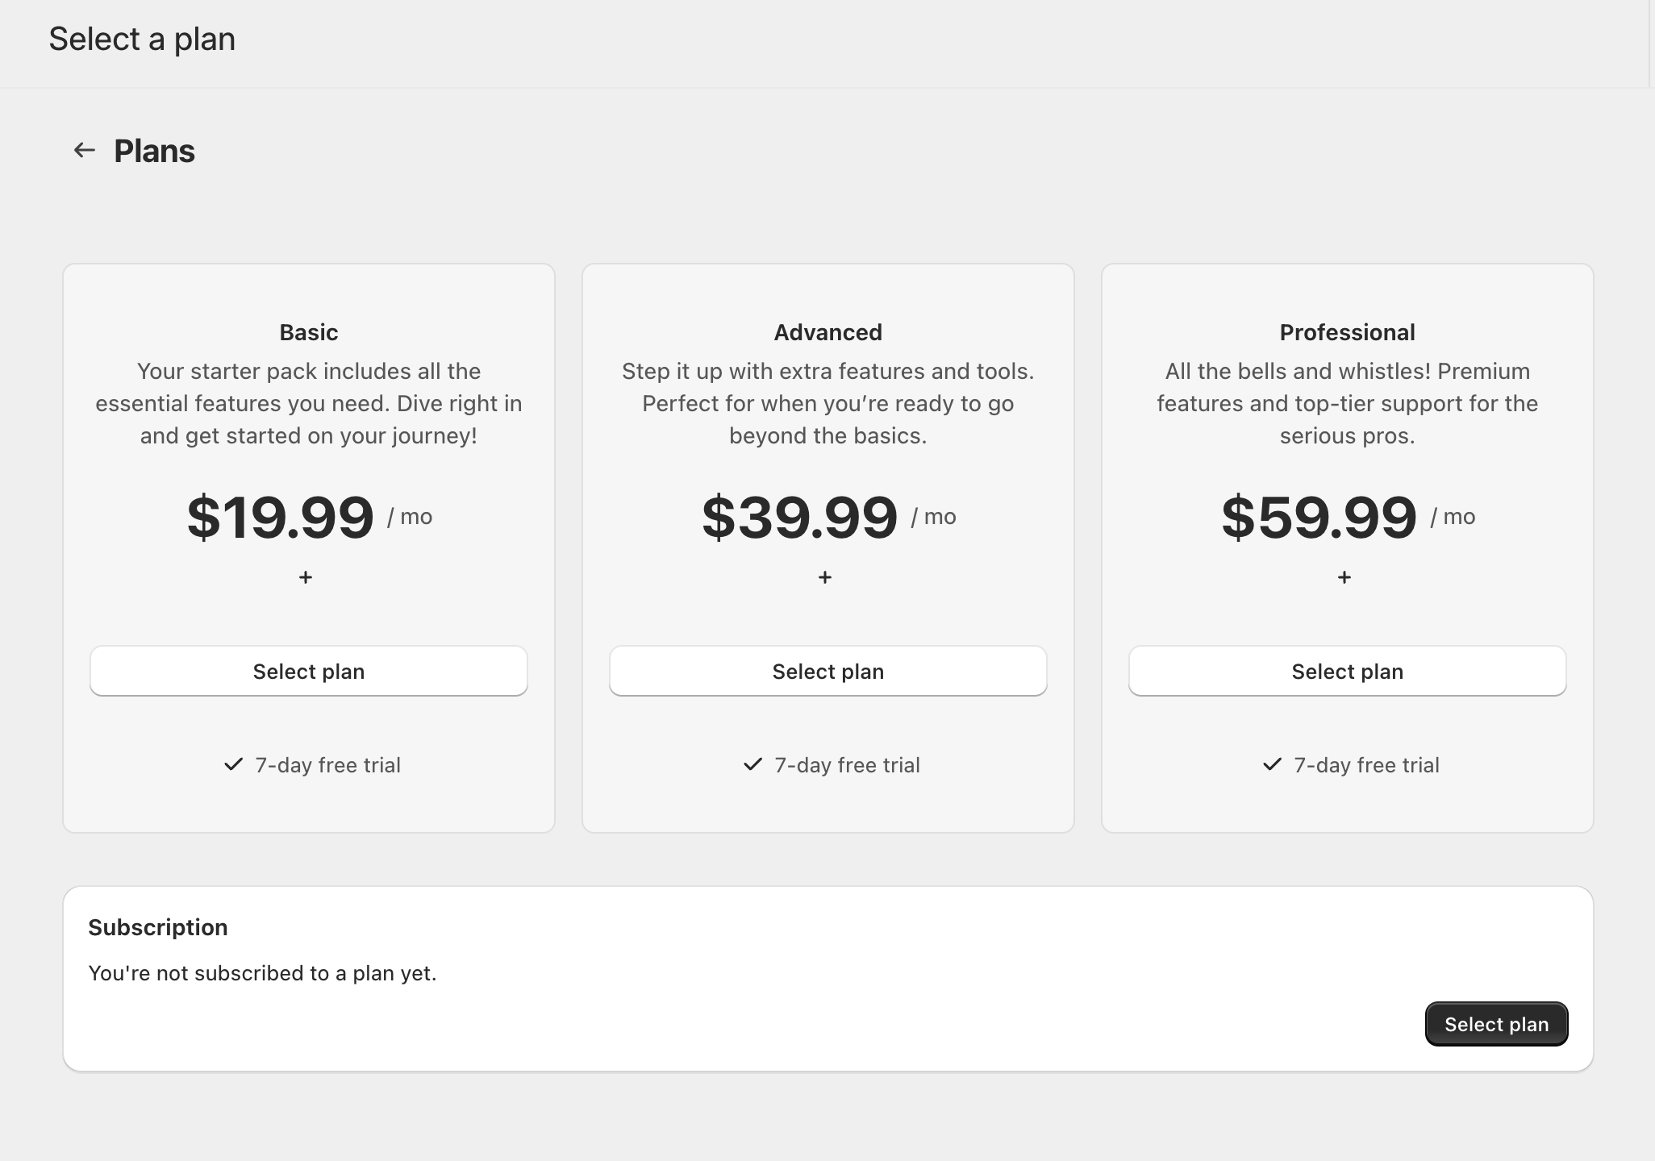Click the Plans page heading
1655x1161 pixels.
coord(154,151)
